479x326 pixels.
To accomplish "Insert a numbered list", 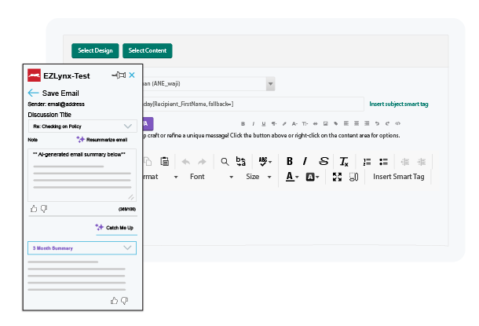I will (x=367, y=162).
